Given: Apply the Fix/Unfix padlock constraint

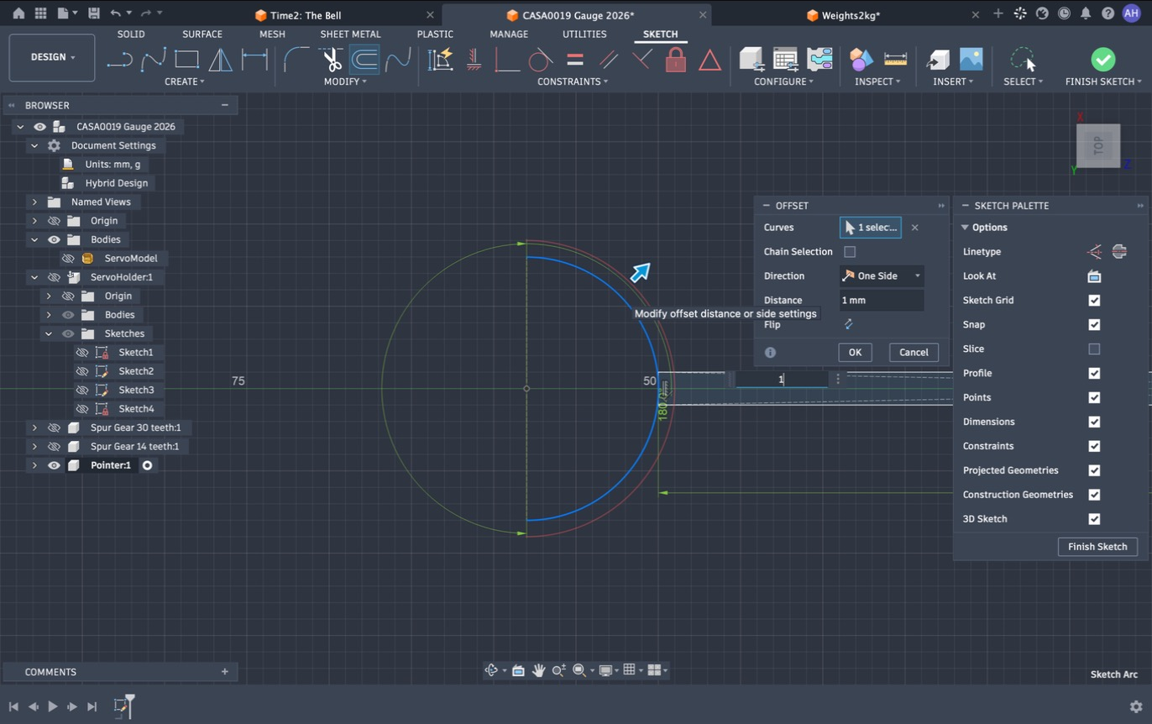Looking at the screenshot, I should point(676,60).
